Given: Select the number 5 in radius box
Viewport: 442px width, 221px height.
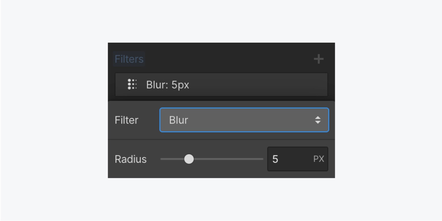Looking at the screenshot, I should pyautogui.click(x=275, y=159).
